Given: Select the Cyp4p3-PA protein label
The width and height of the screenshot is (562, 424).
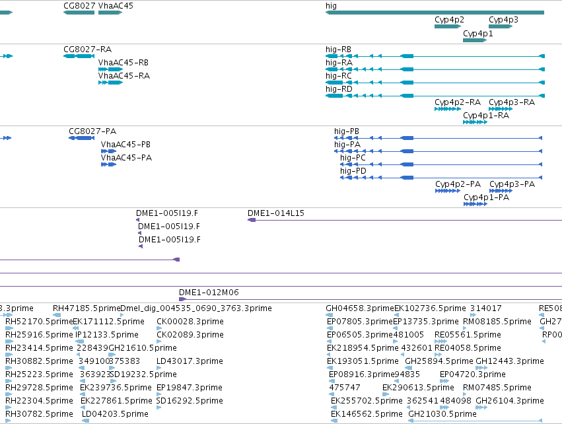Looking at the screenshot, I should coord(512,184).
